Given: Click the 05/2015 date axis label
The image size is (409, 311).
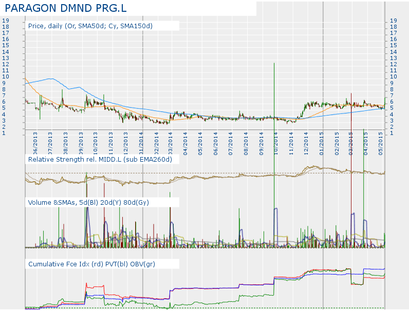Looking at the screenshot, I should [380, 144].
